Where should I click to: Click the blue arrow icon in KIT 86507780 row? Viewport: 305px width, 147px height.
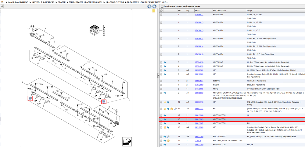[x=165, y=70]
